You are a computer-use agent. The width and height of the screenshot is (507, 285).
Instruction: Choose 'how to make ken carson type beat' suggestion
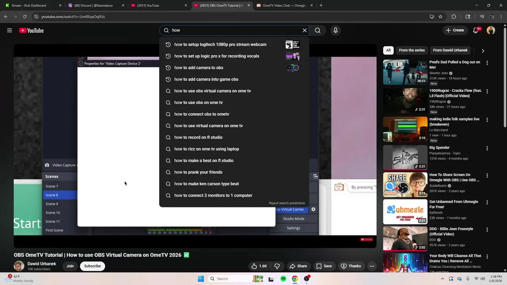234,184
